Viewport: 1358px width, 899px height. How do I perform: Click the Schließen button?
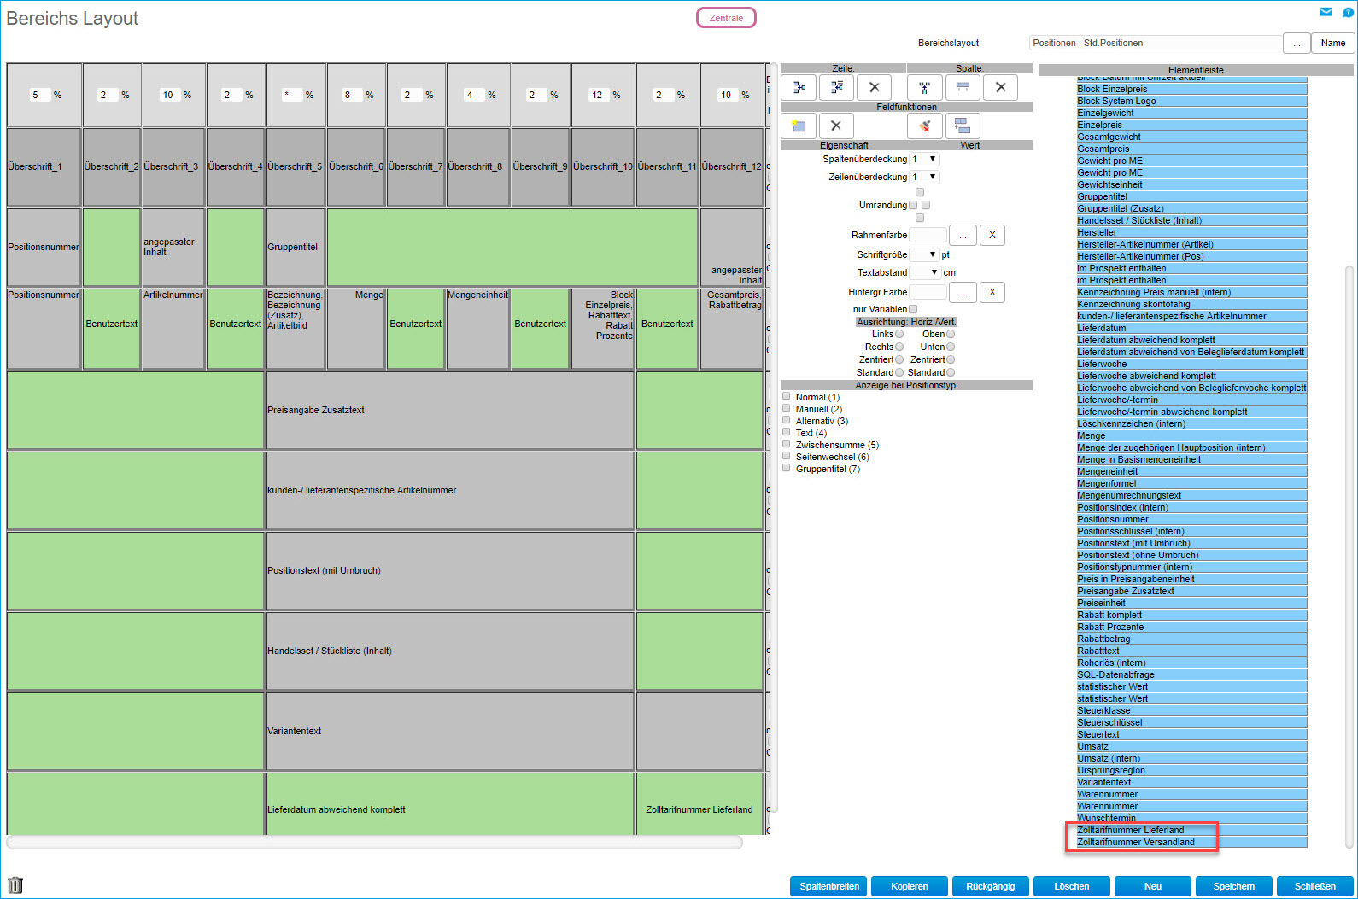[1315, 886]
